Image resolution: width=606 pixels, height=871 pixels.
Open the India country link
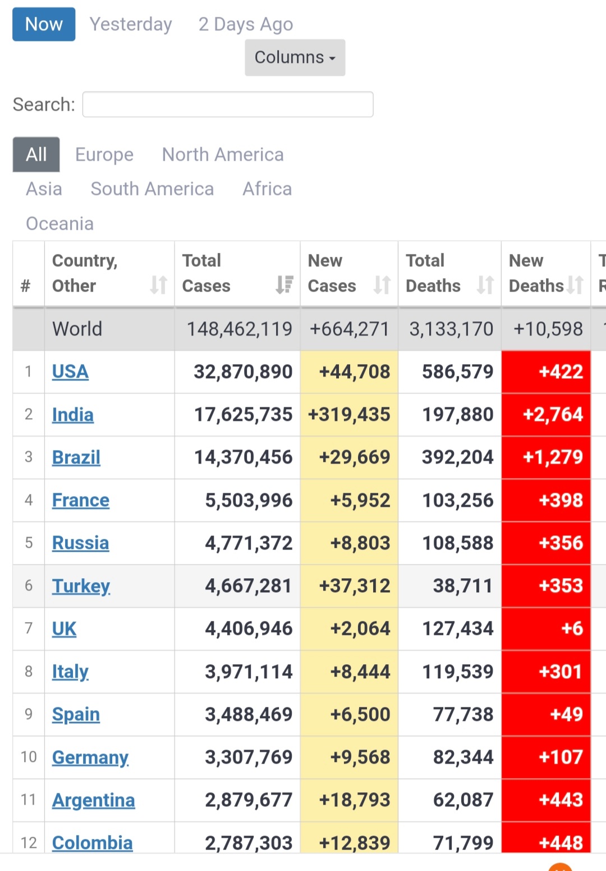coord(73,415)
